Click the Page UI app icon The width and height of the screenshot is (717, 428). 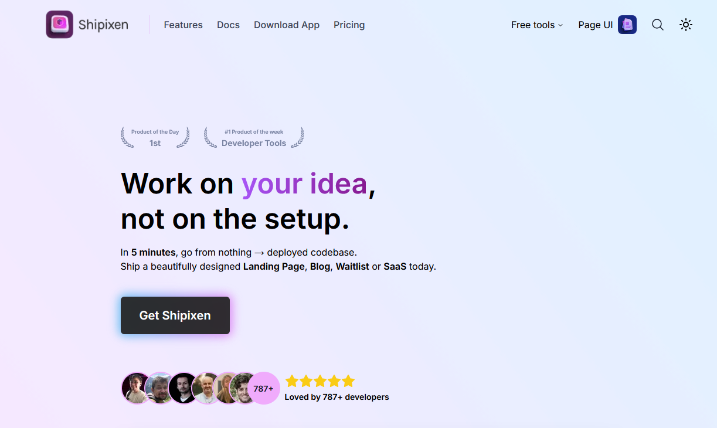point(627,25)
